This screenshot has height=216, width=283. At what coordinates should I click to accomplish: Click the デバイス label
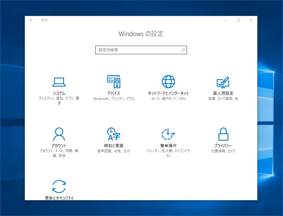(114, 93)
